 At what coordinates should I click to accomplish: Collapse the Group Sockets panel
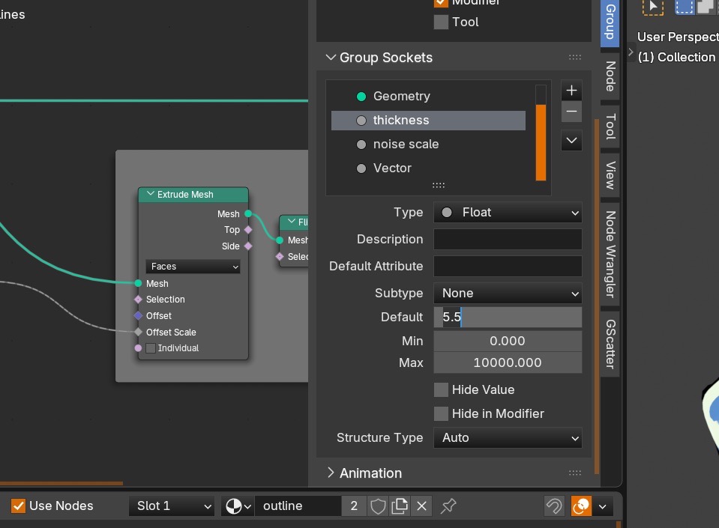331,58
